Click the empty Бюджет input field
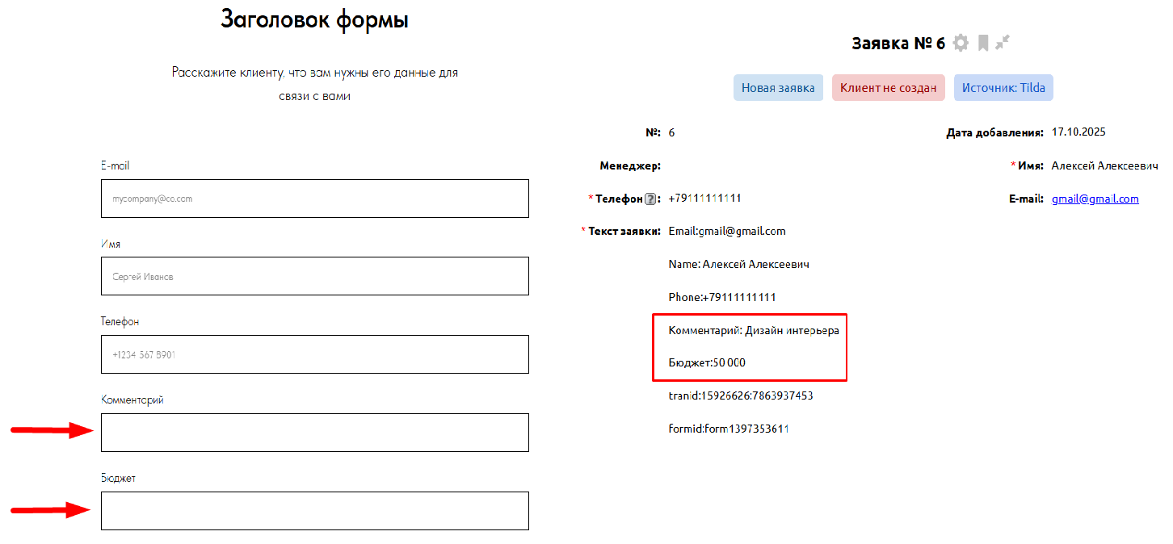Image resolution: width=1173 pixels, height=544 pixels. pos(314,511)
